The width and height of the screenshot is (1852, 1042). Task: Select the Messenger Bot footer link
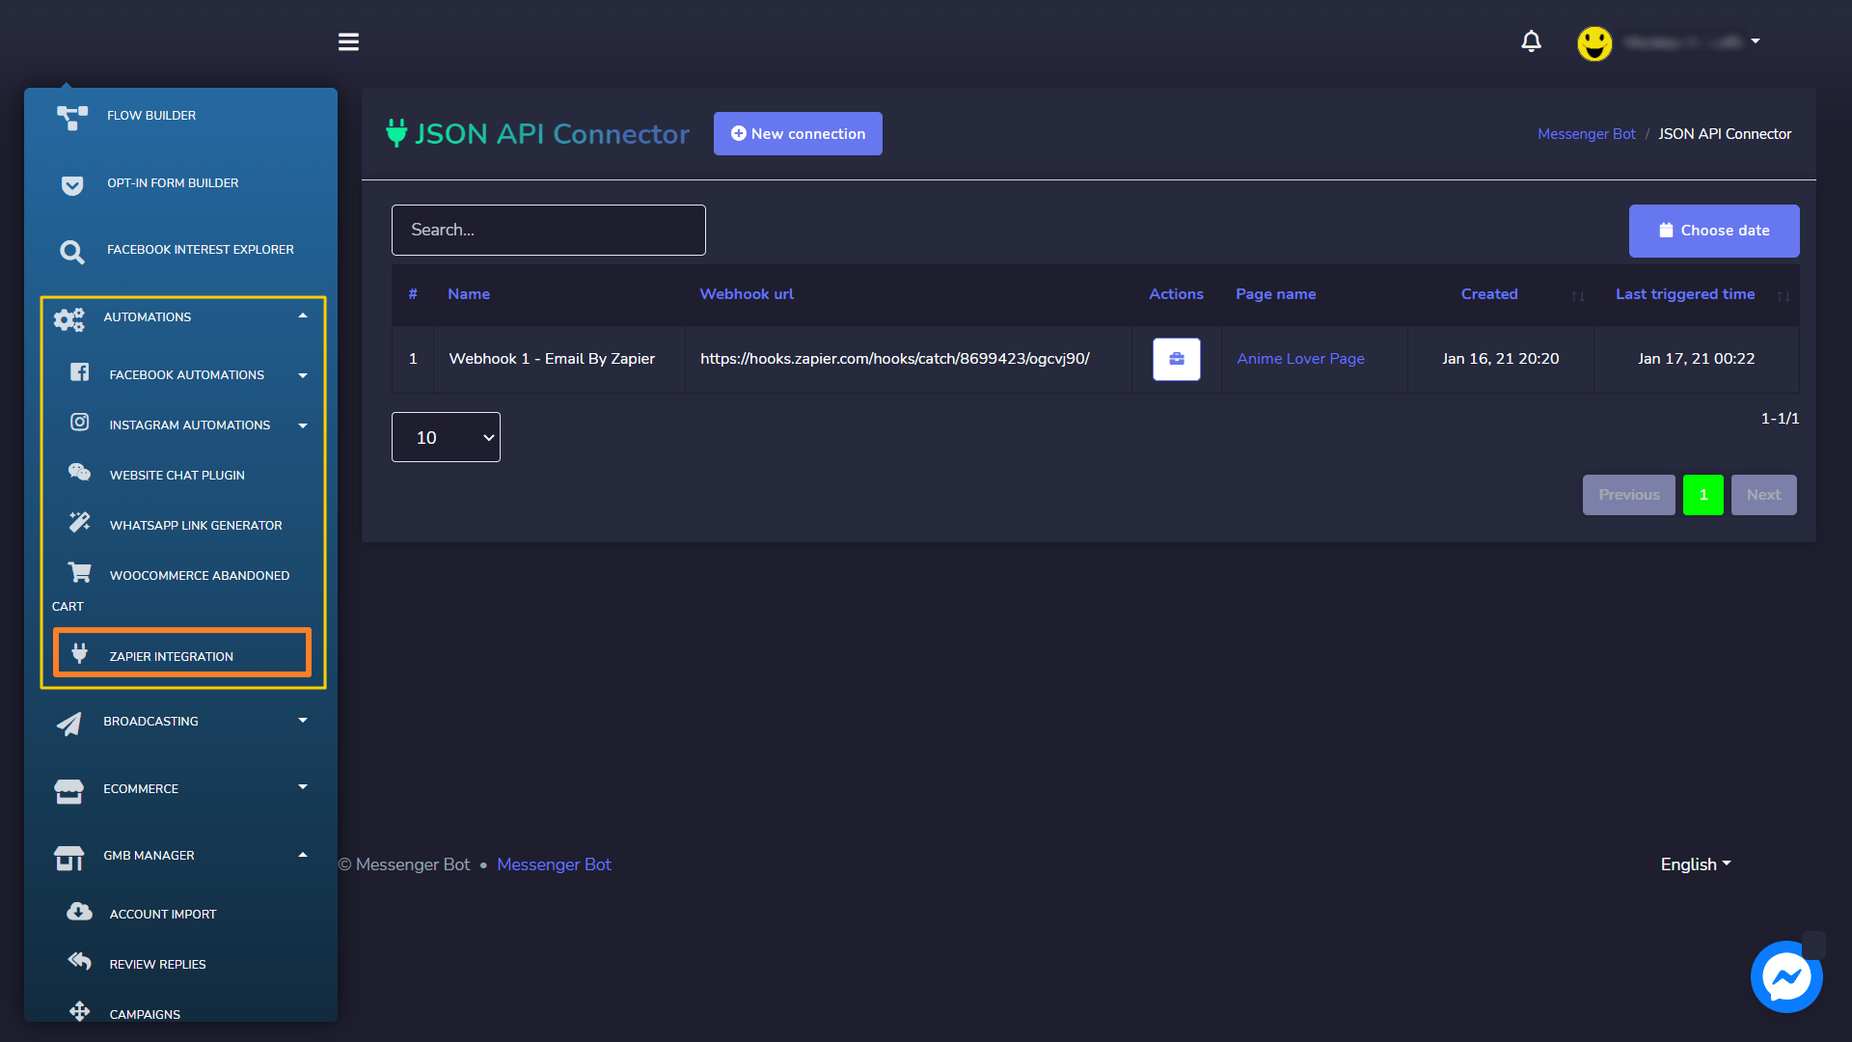554,864
